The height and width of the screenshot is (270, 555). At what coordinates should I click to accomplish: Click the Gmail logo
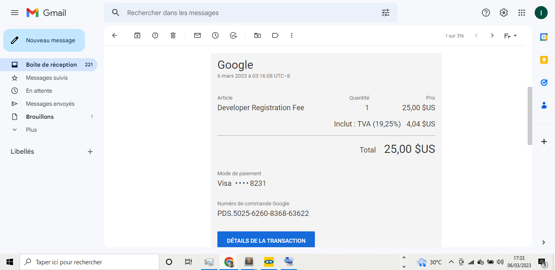(46, 13)
